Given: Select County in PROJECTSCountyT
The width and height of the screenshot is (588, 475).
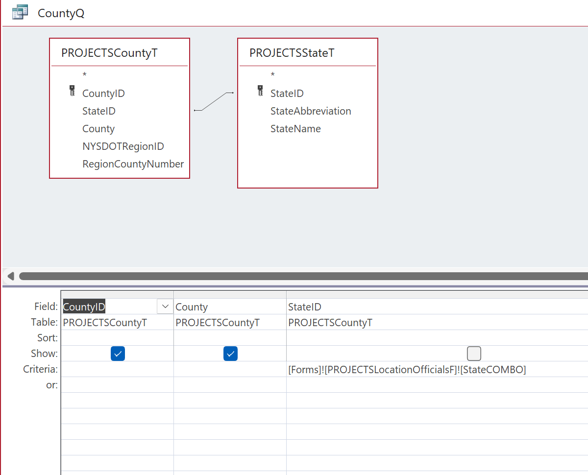Looking at the screenshot, I should (x=98, y=128).
